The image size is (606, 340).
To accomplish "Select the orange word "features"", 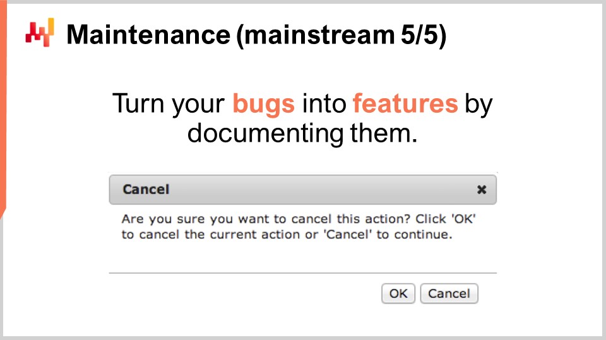I will 405,103.
